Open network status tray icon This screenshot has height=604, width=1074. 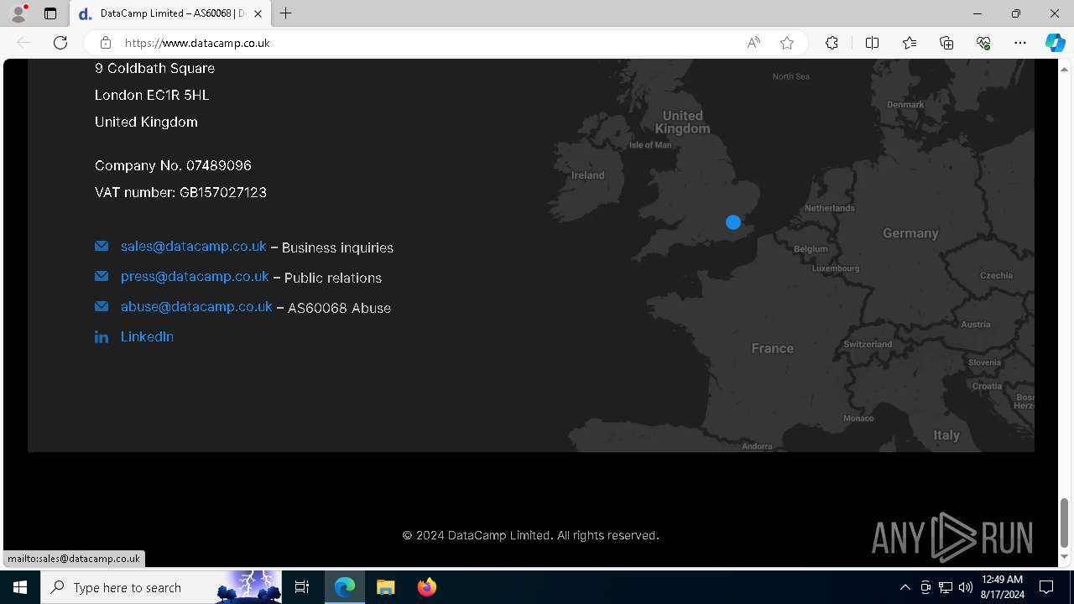pos(946,587)
